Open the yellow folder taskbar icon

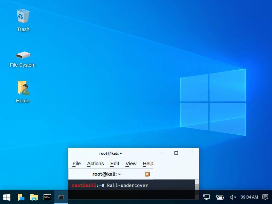[x=34, y=197]
